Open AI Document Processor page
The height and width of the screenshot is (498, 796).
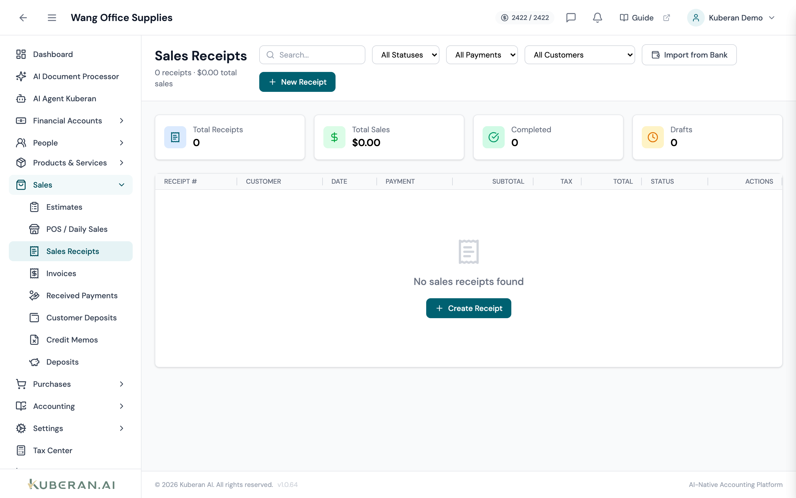click(71, 76)
